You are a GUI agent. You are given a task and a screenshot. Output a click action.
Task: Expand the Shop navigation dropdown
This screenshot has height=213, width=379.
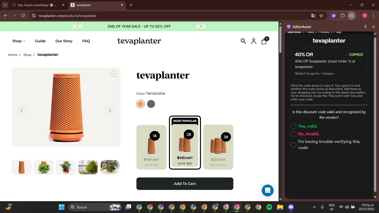[19, 41]
